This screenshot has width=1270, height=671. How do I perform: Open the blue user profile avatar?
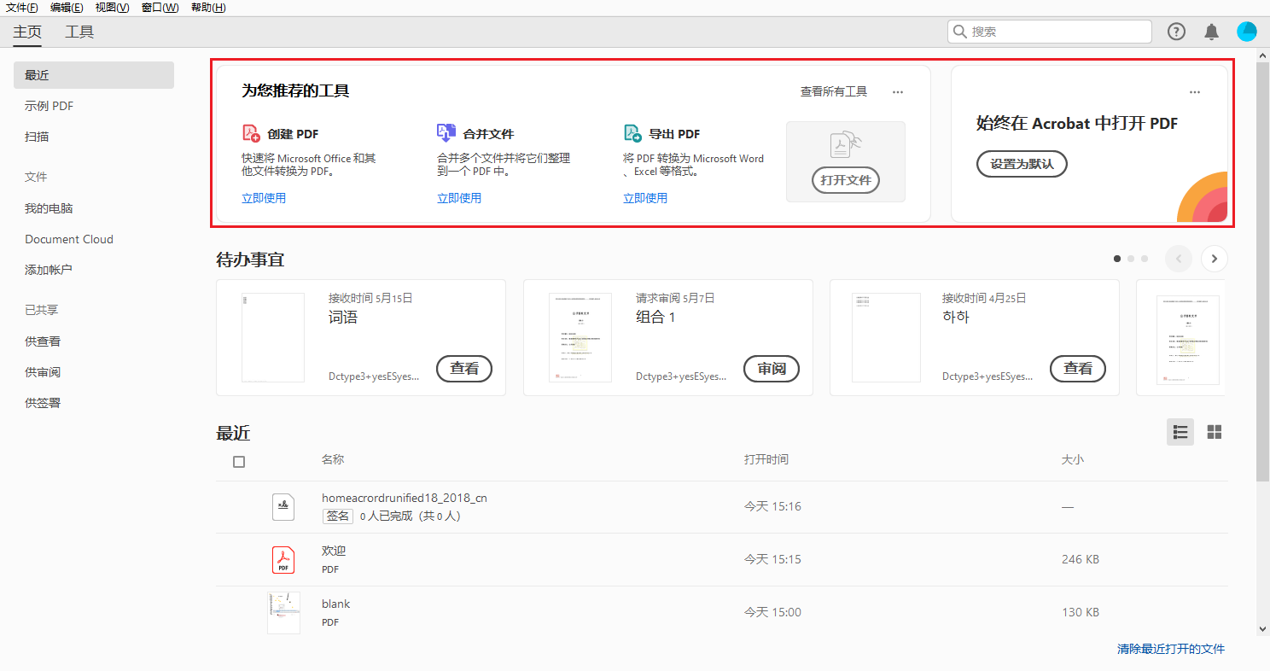click(x=1246, y=32)
